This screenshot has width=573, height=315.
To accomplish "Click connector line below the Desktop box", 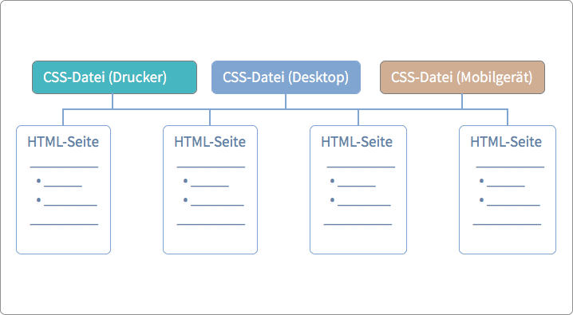I will coord(286,101).
